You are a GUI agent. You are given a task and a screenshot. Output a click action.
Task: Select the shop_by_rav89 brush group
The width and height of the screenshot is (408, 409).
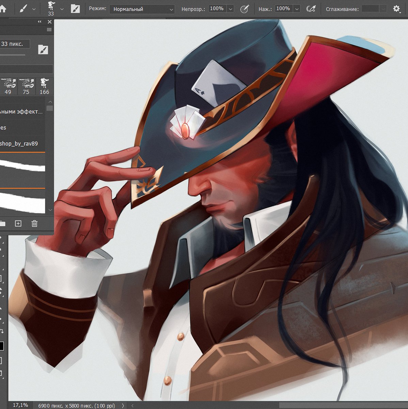point(19,143)
